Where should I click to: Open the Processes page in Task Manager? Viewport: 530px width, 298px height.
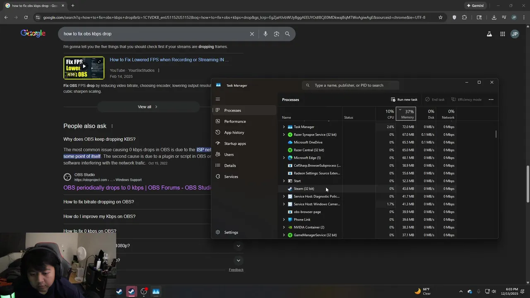244,111
